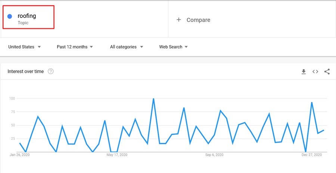Image resolution: width=336 pixels, height=173 pixels.
Task: Click the Interest over time heading
Action: 26,72
